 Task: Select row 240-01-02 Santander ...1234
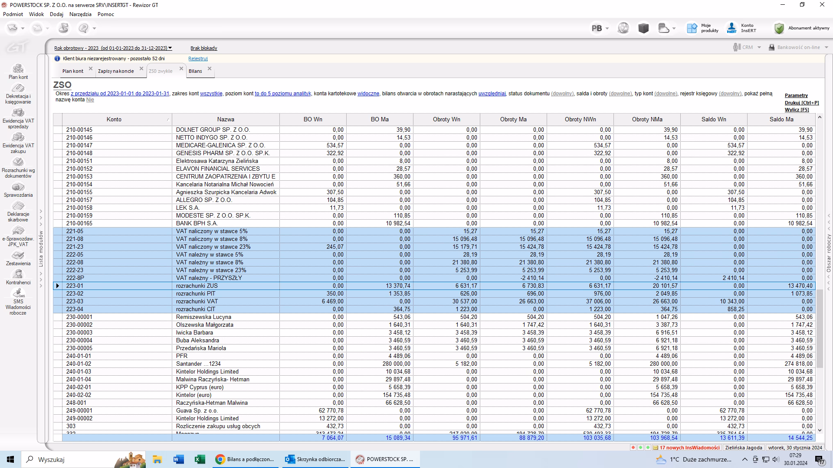coord(434,364)
